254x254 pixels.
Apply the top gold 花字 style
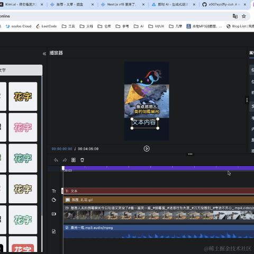pos(23,96)
